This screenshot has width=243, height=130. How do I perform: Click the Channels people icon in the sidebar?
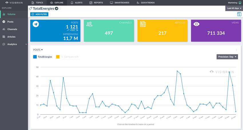pos(4,29)
